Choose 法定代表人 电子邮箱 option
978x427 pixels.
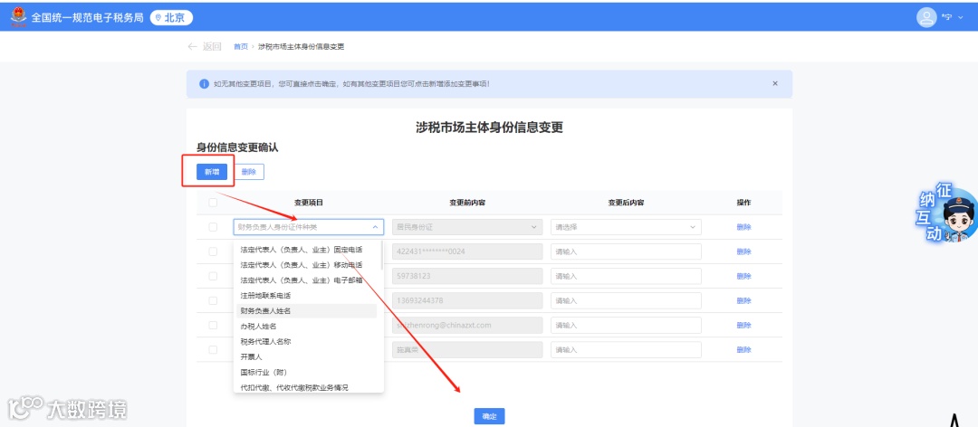[x=302, y=280]
